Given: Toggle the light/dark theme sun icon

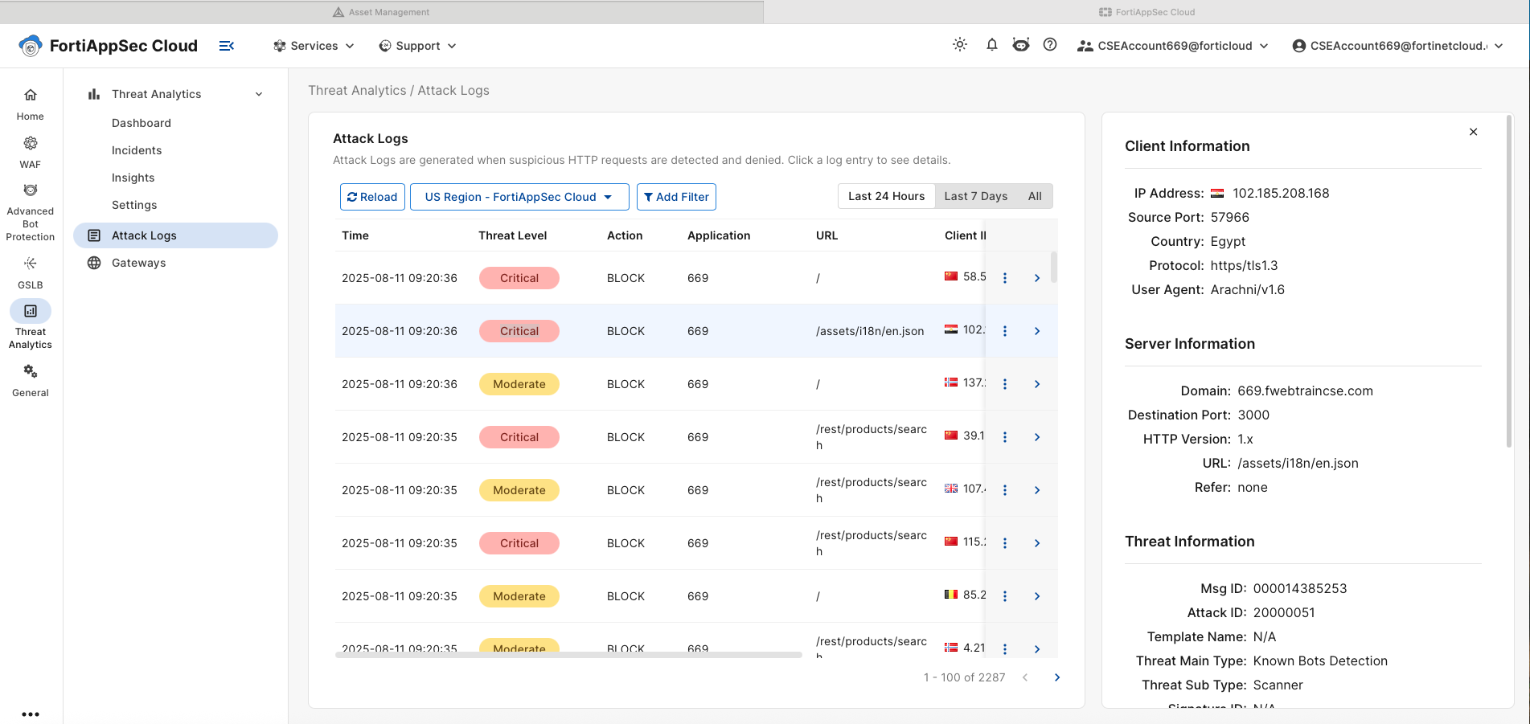Looking at the screenshot, I should coord(960,45).
